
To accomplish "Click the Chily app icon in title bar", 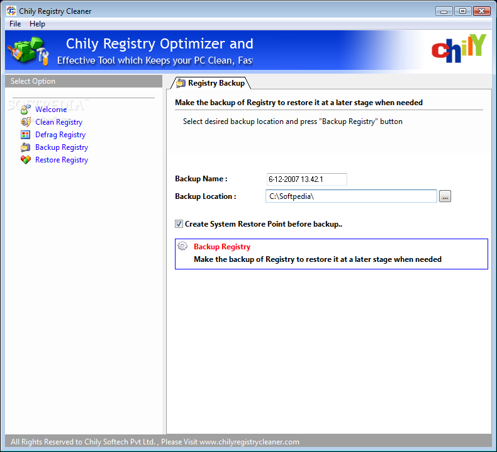I will coord(11,11).
